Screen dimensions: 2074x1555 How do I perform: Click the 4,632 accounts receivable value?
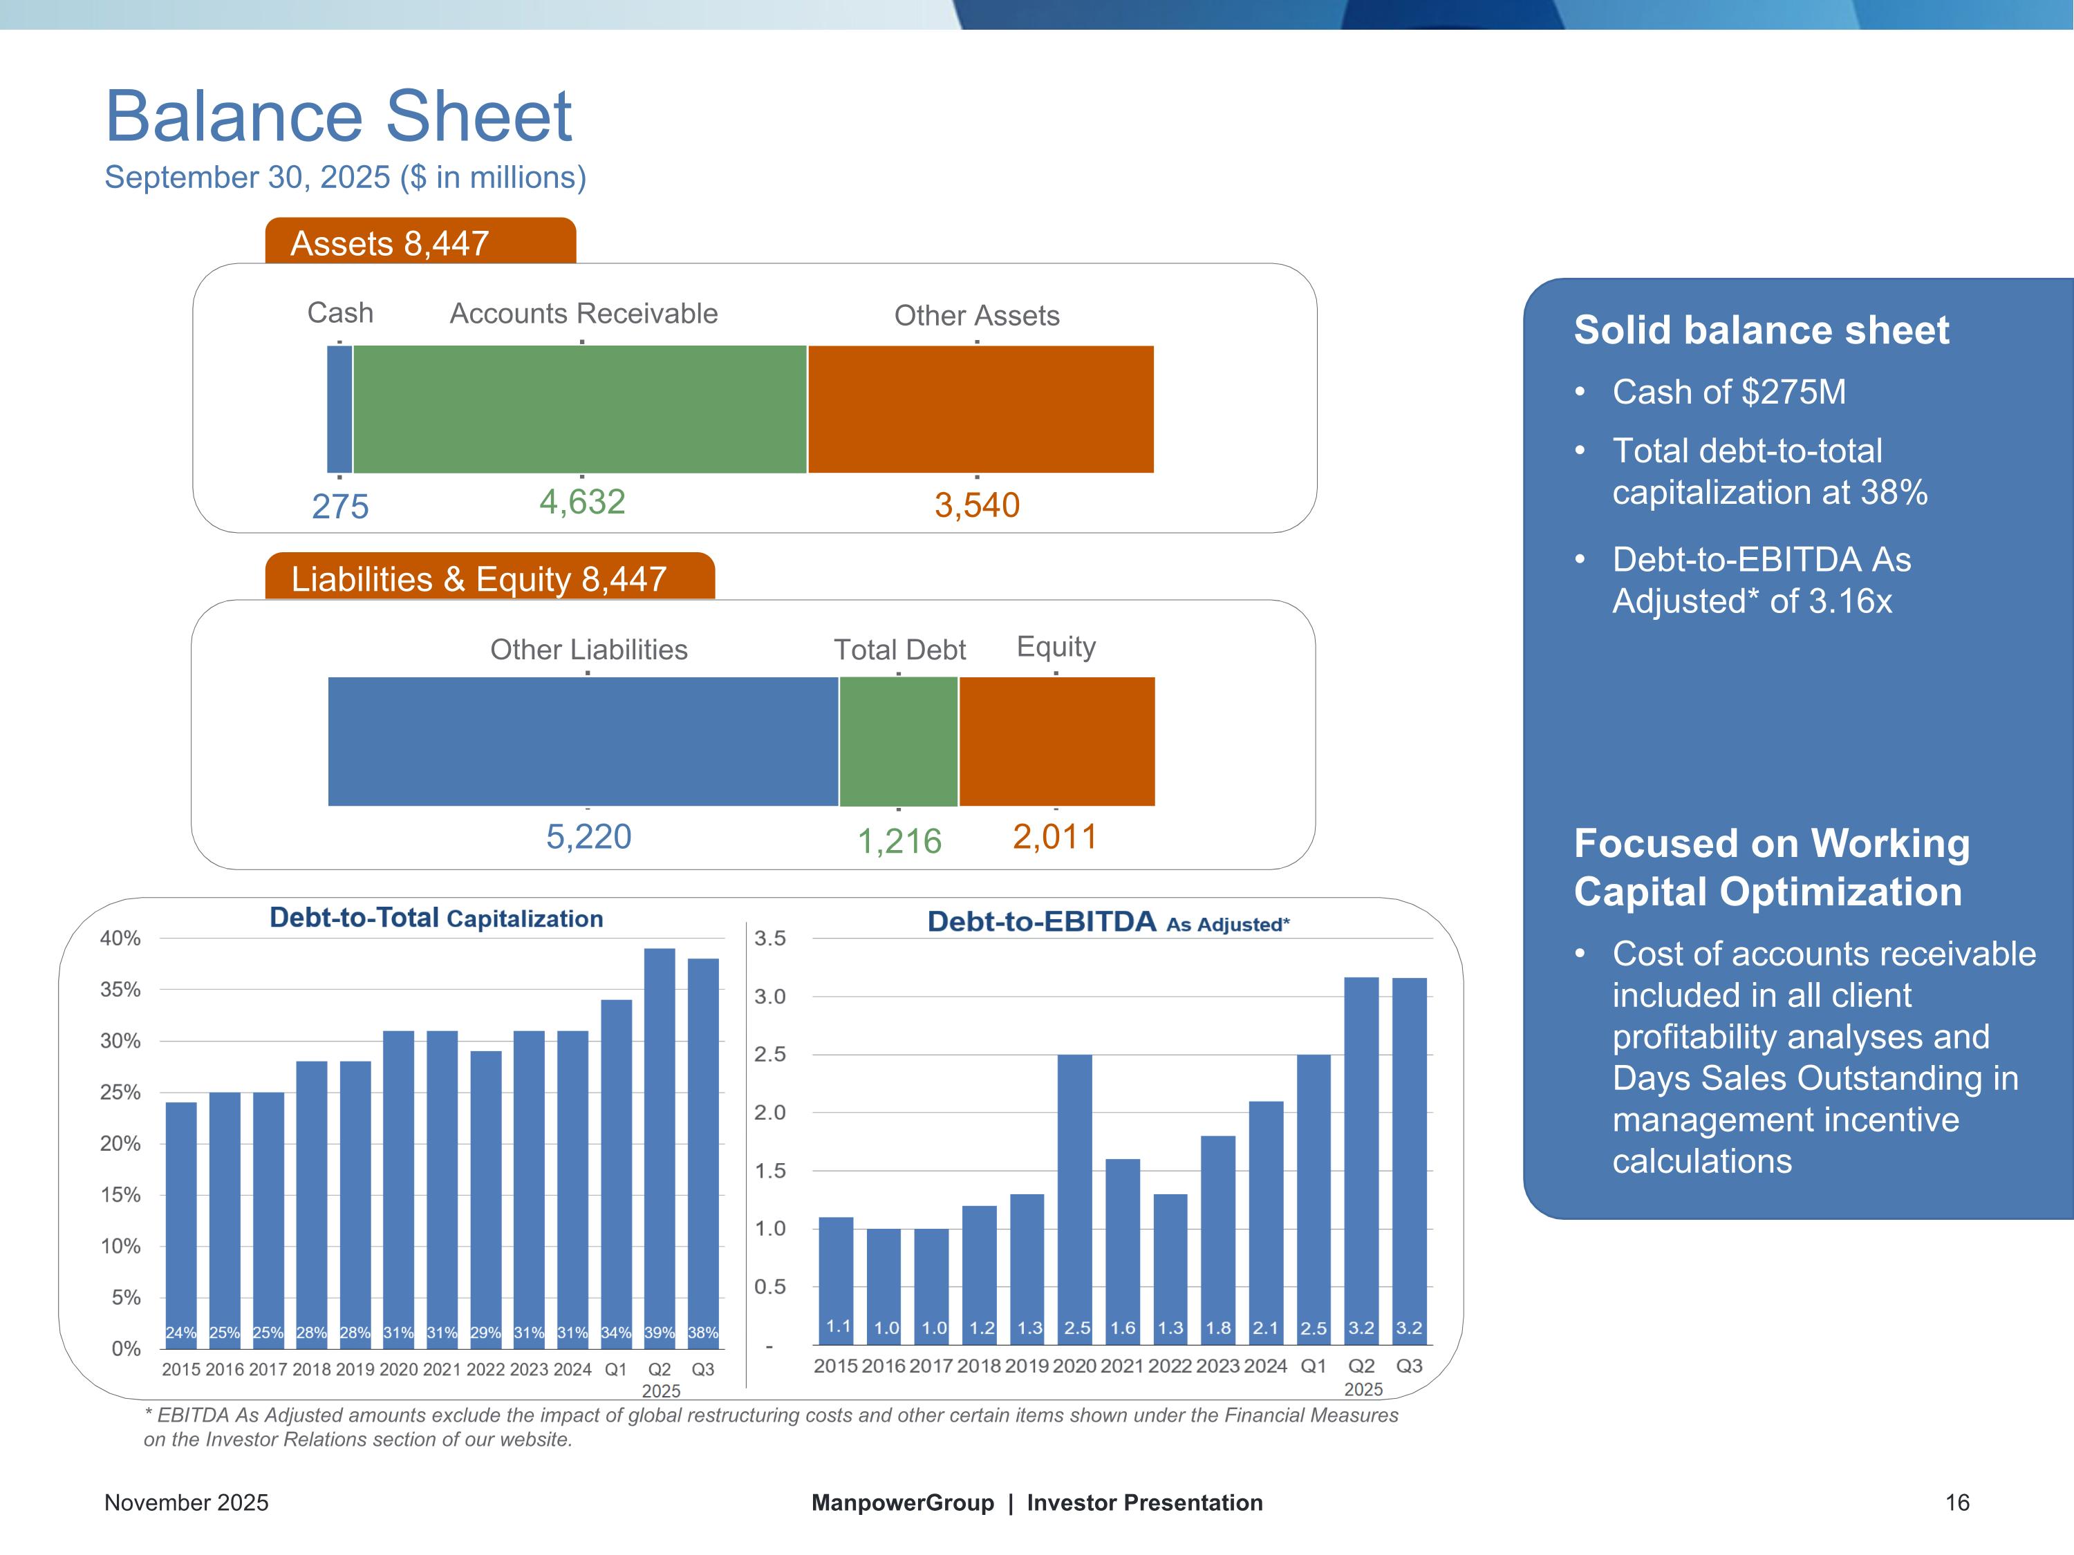[x=581, y=502]
